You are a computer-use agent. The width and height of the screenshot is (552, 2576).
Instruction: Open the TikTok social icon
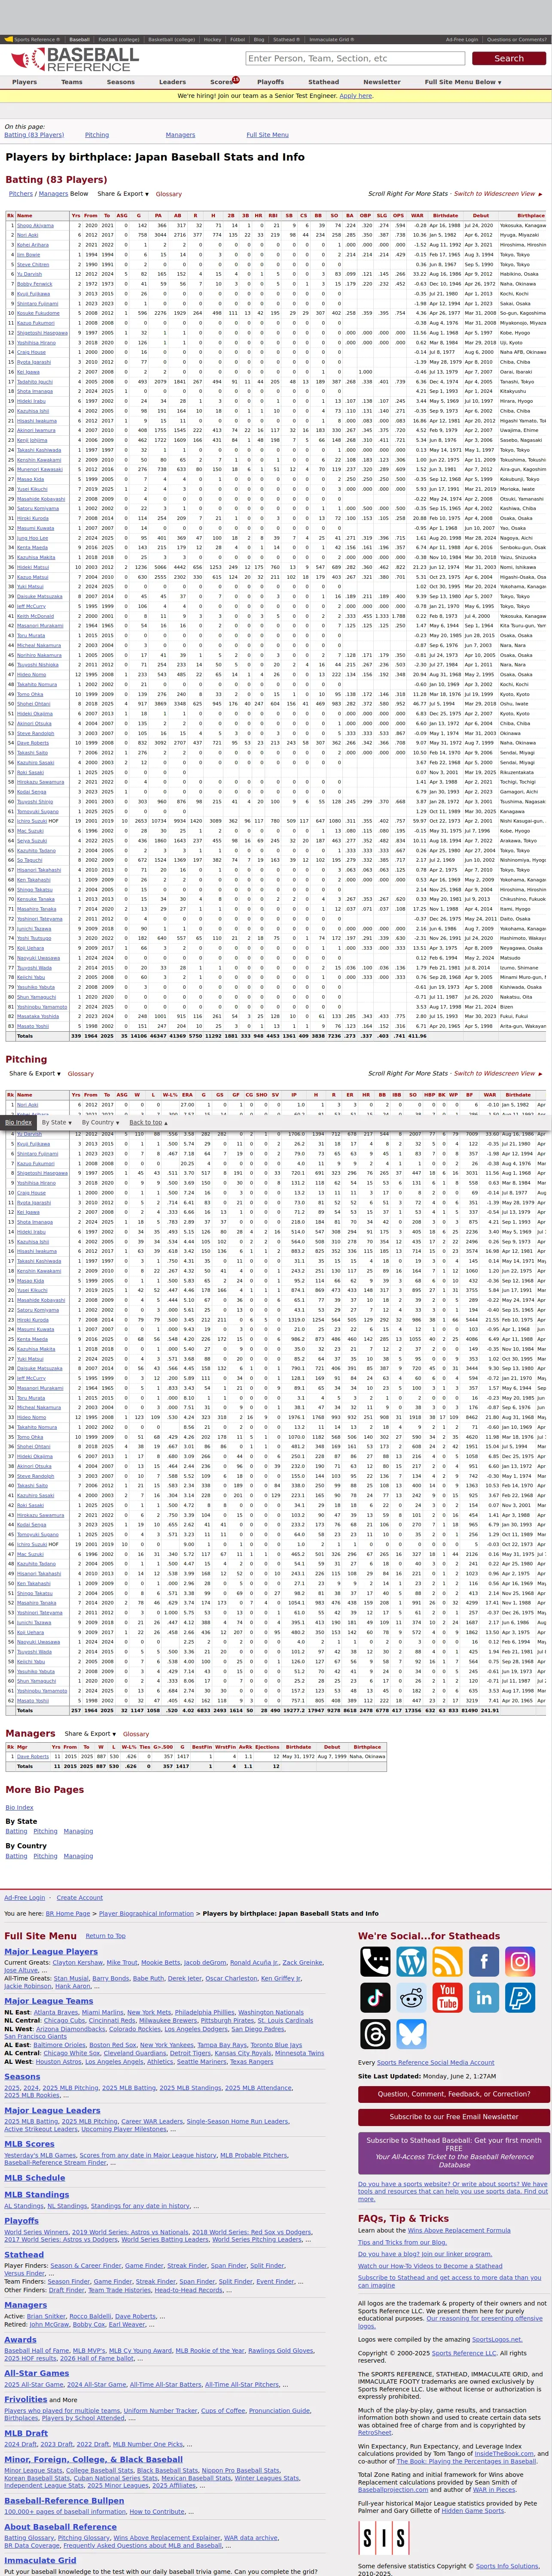click(375, 1998)
